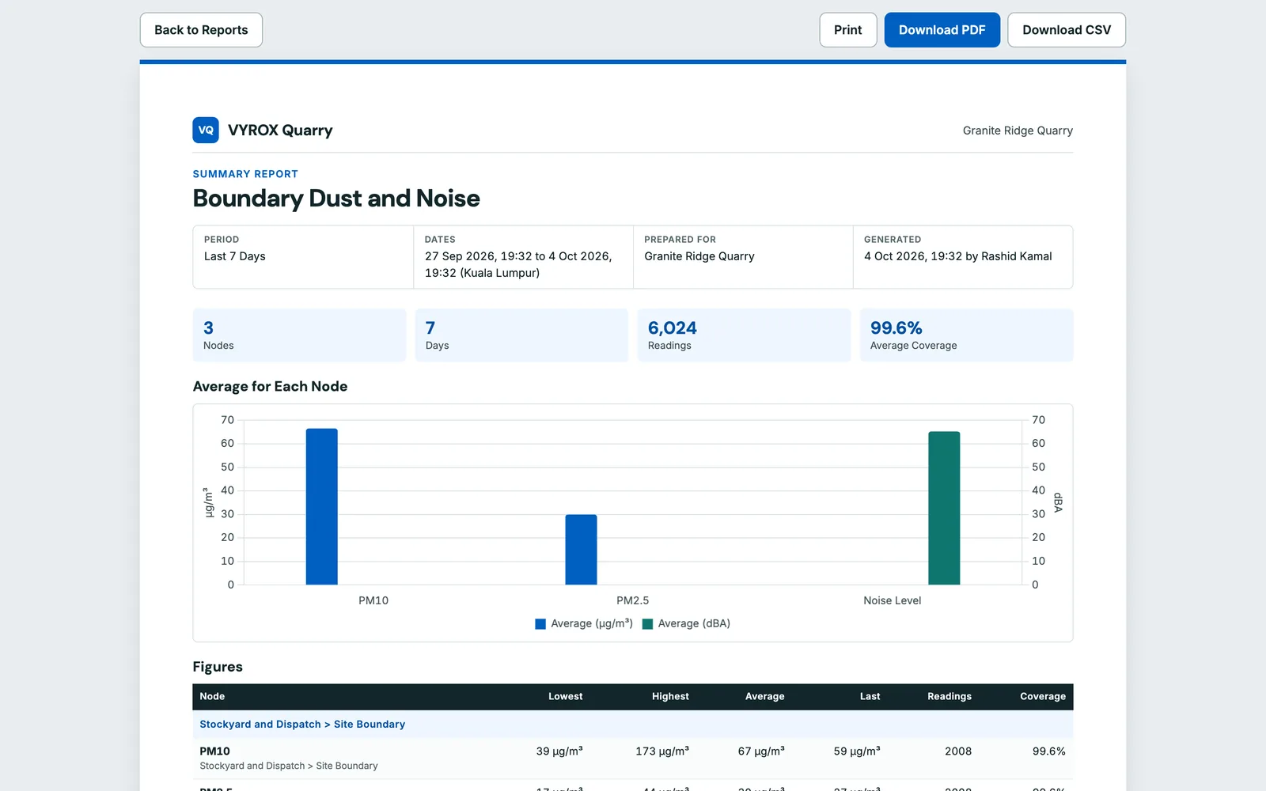Viewport: 1266px width, 791px height.
Task: Click the Boundary Dust and Noise title
Action: [336, 199]
